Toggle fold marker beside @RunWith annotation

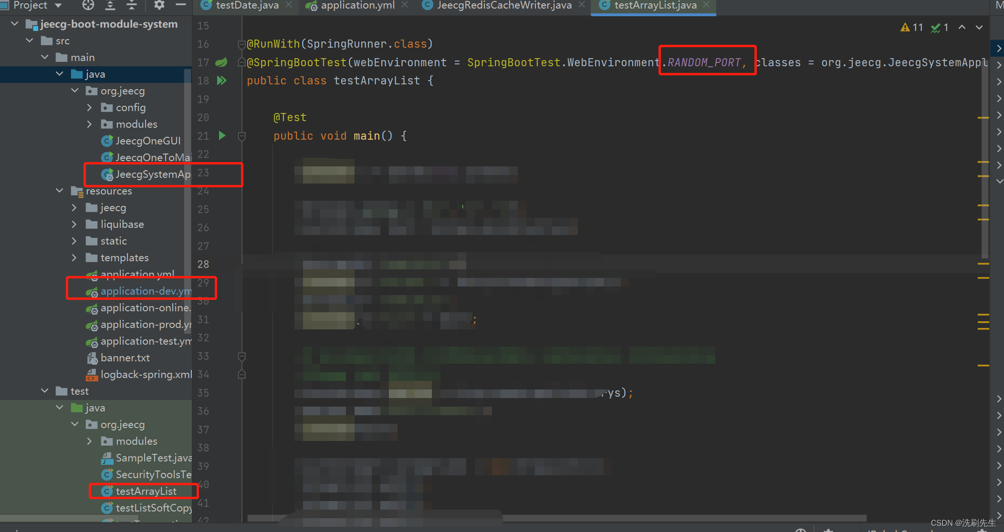coord(242,44)
